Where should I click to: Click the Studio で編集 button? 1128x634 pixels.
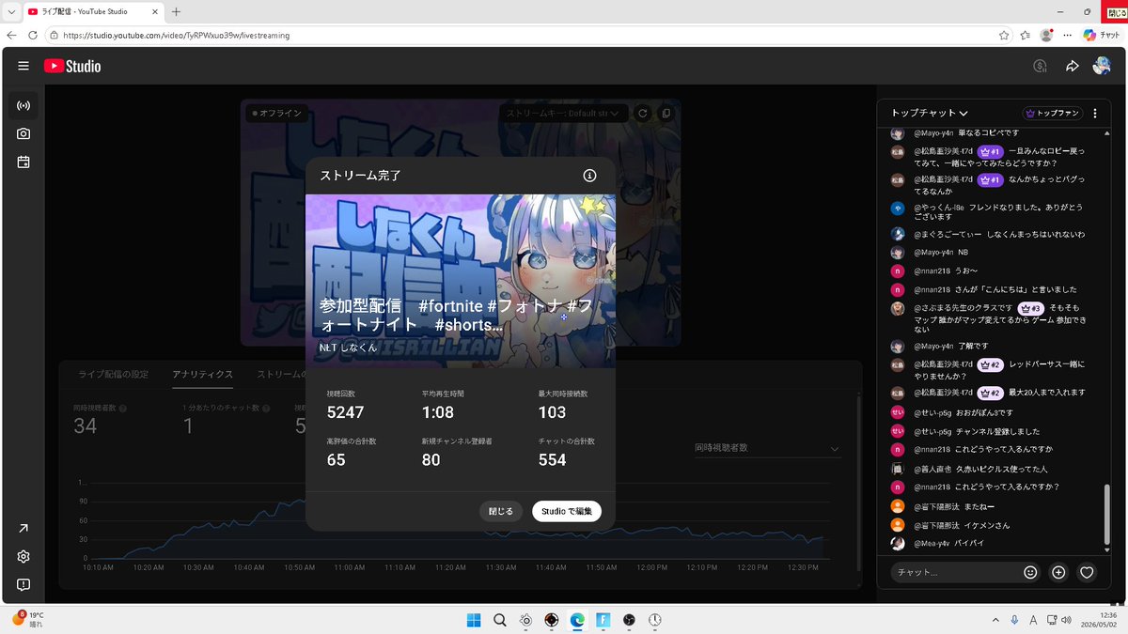click(x=567, y=511)
